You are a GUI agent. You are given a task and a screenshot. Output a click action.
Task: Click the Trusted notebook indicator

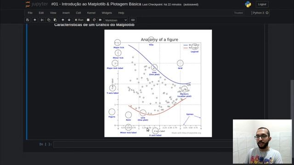[x=238, y=13]
